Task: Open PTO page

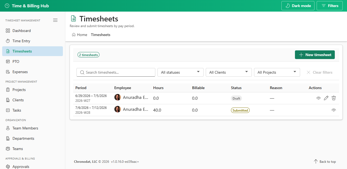Action: point(33,61)
